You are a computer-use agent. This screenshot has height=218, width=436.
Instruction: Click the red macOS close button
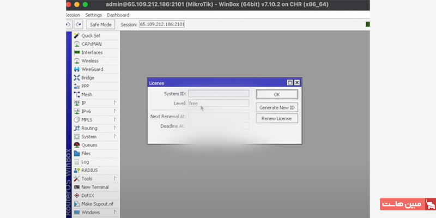tap(69, 4)
